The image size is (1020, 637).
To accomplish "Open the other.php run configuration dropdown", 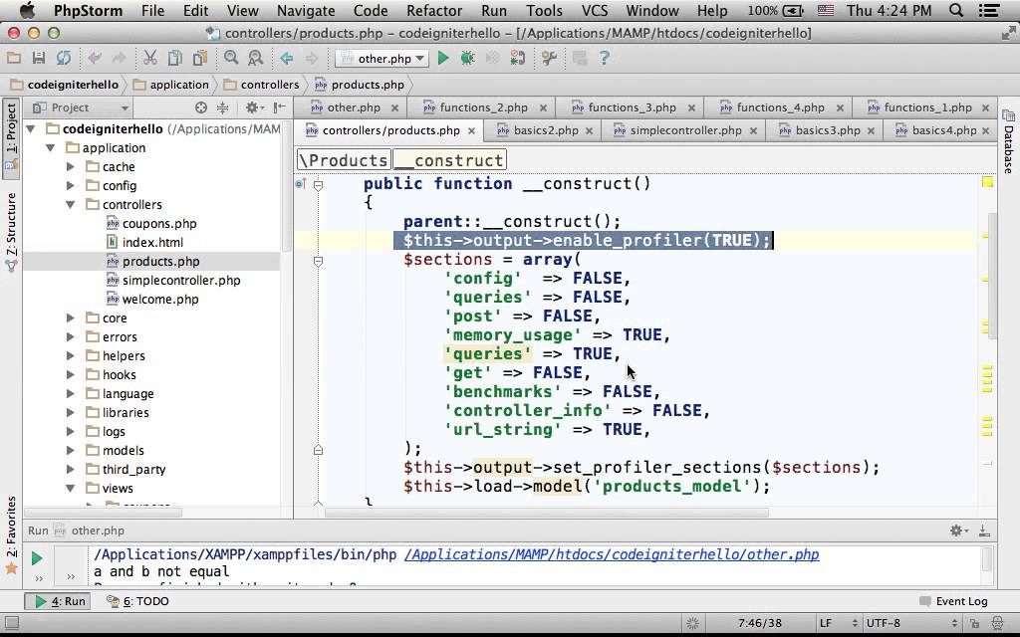I will click(x=382, y=59).
